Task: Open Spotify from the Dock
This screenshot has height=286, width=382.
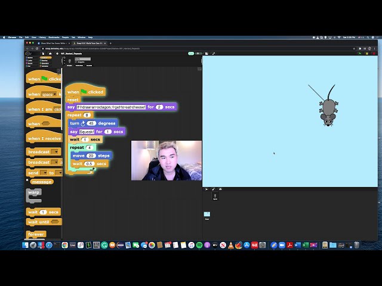Action: click(199, 245)
